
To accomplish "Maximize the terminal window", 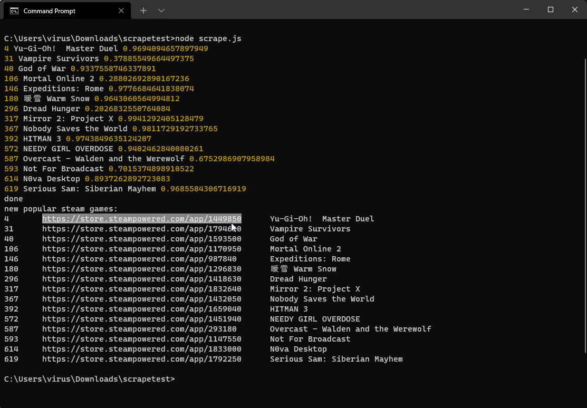I will click(550, 9).
